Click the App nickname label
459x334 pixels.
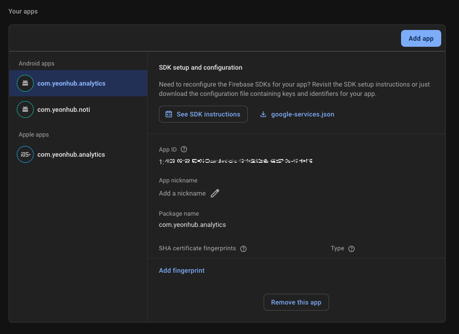pyautogui.click(x=178, y=181)
